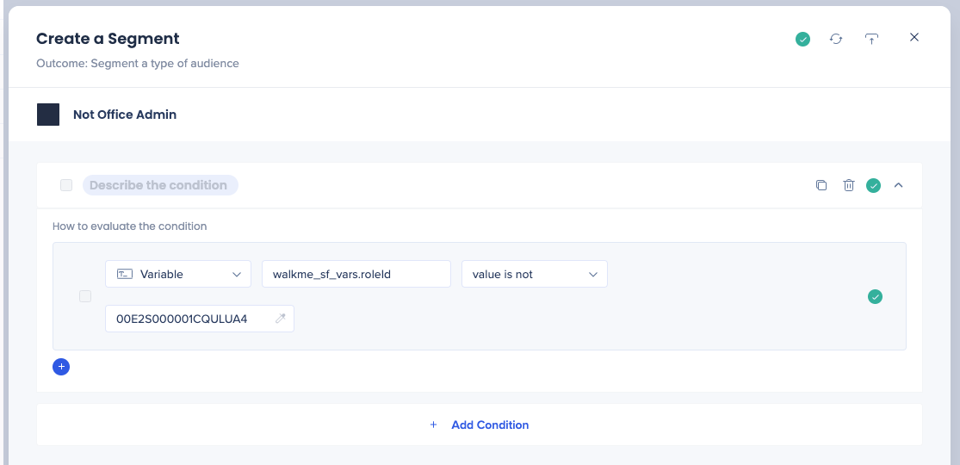This screenshot has width=960, height=465.
Task: Duplicate the condition with the copy icon
Action: point(821,185)
